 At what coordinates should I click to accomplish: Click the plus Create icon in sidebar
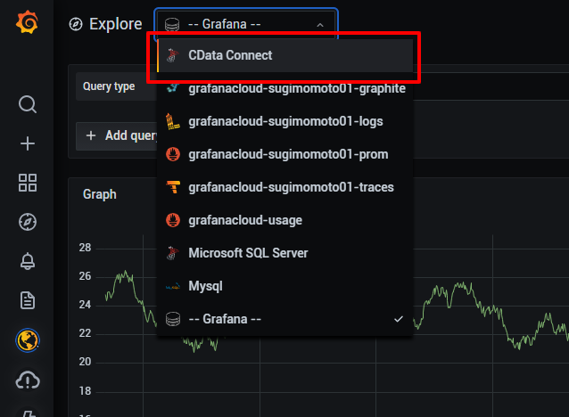(28, 143)
